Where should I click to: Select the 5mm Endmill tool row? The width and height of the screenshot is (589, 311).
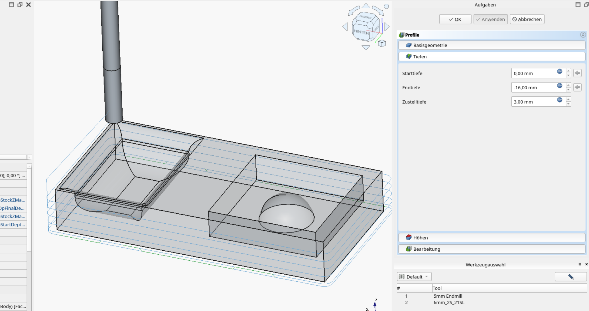pyautogui.click(x=448, y=296)
